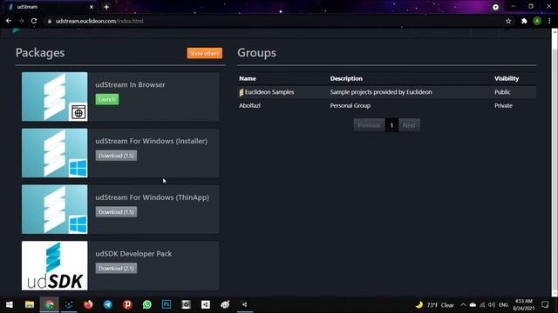Screen dimensions: 558x313
Task: Download udSDK Developer Pack
Action: (x=116, y=269)
